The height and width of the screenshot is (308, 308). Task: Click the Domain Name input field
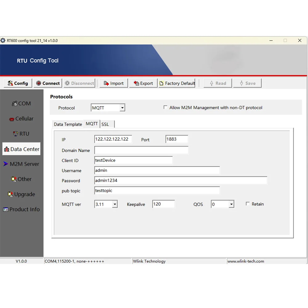point(141,150)
